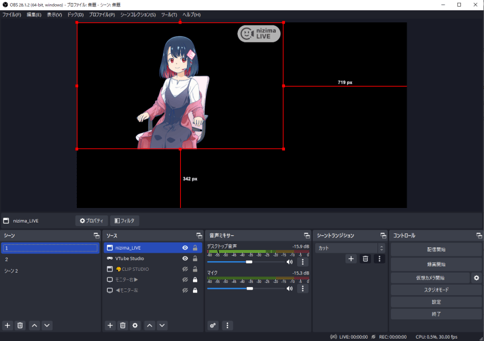Viewport: 484px width, 341px height.
Task: Open the 編集(E) menu
Action: [34, 15]
